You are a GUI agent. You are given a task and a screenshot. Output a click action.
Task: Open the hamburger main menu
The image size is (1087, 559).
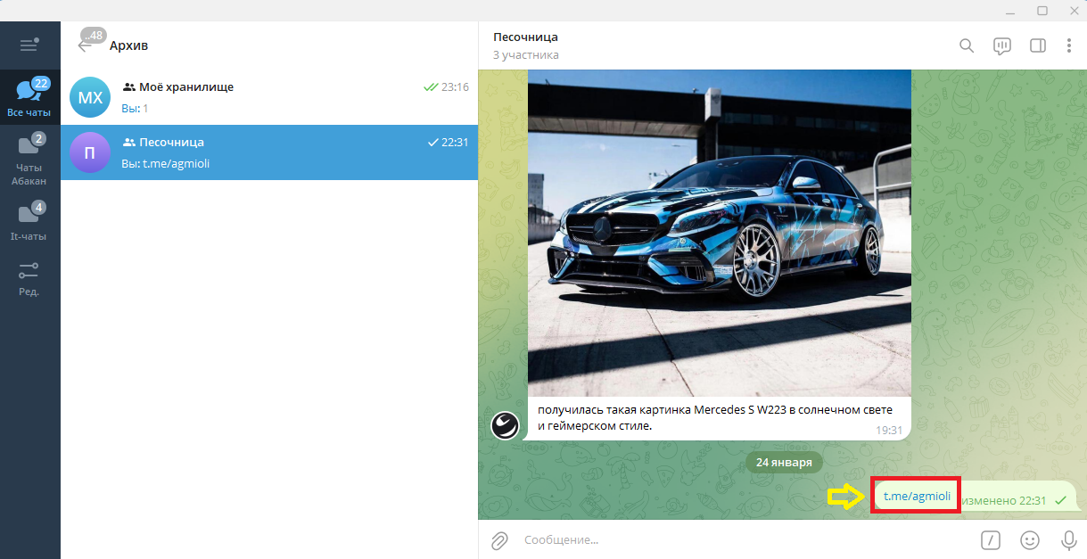pos(29,45)
